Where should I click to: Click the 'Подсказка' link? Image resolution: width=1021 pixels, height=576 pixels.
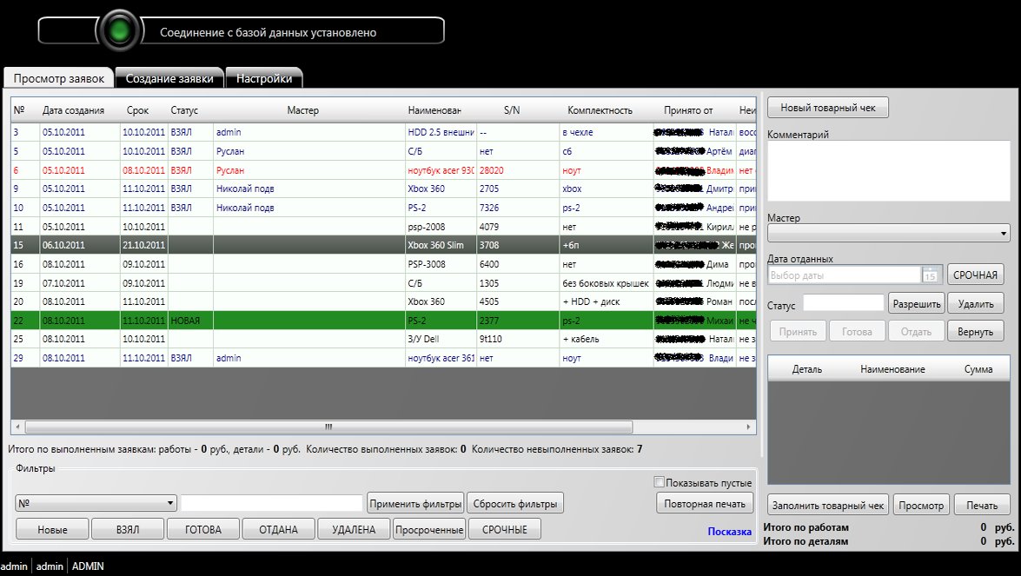coord(729,532)
